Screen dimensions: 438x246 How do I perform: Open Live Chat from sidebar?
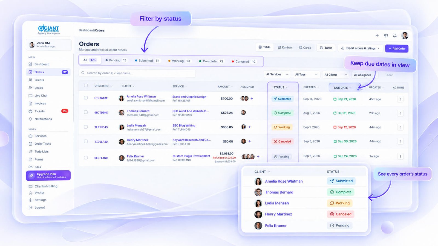tap(38, 96)
